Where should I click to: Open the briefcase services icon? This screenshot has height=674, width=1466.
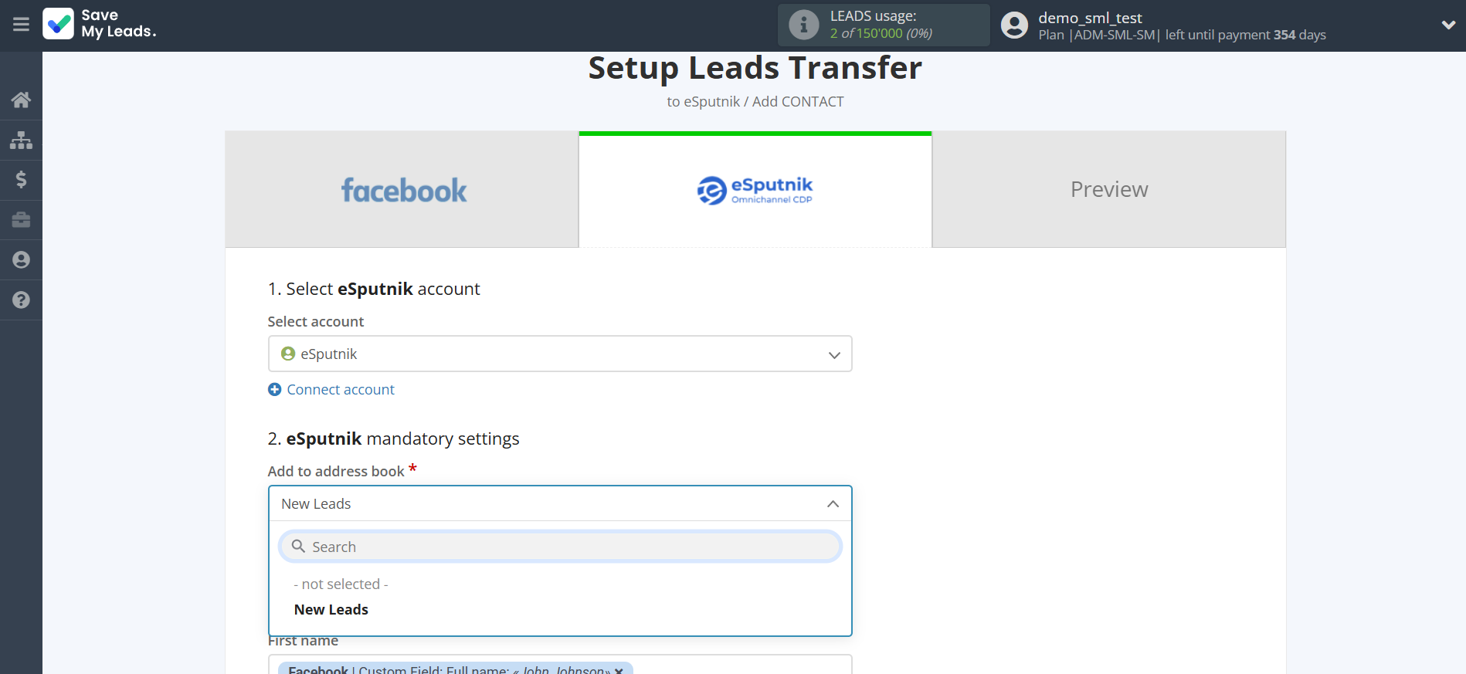coord(21,220)
